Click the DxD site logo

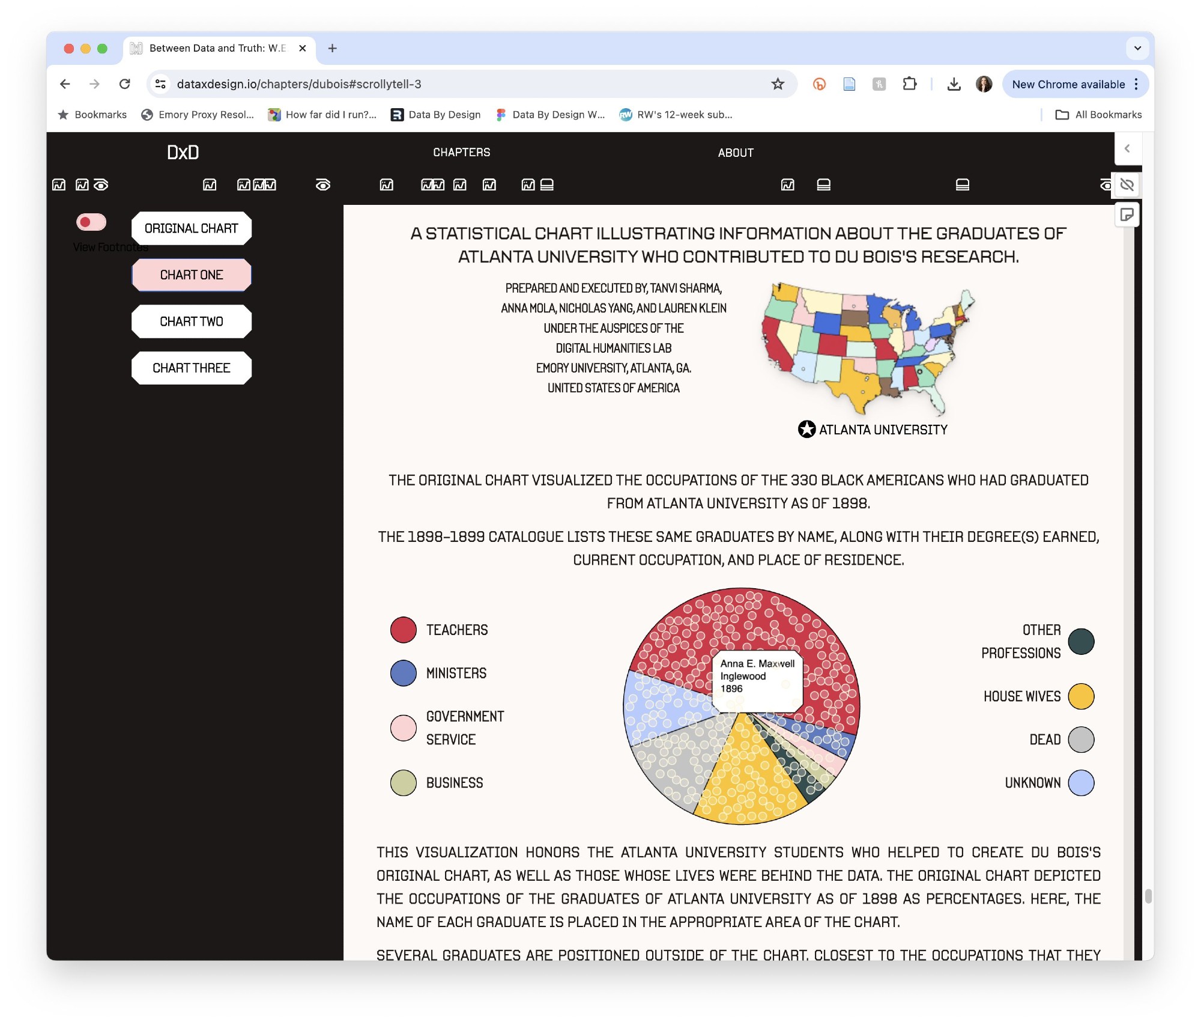183,153
